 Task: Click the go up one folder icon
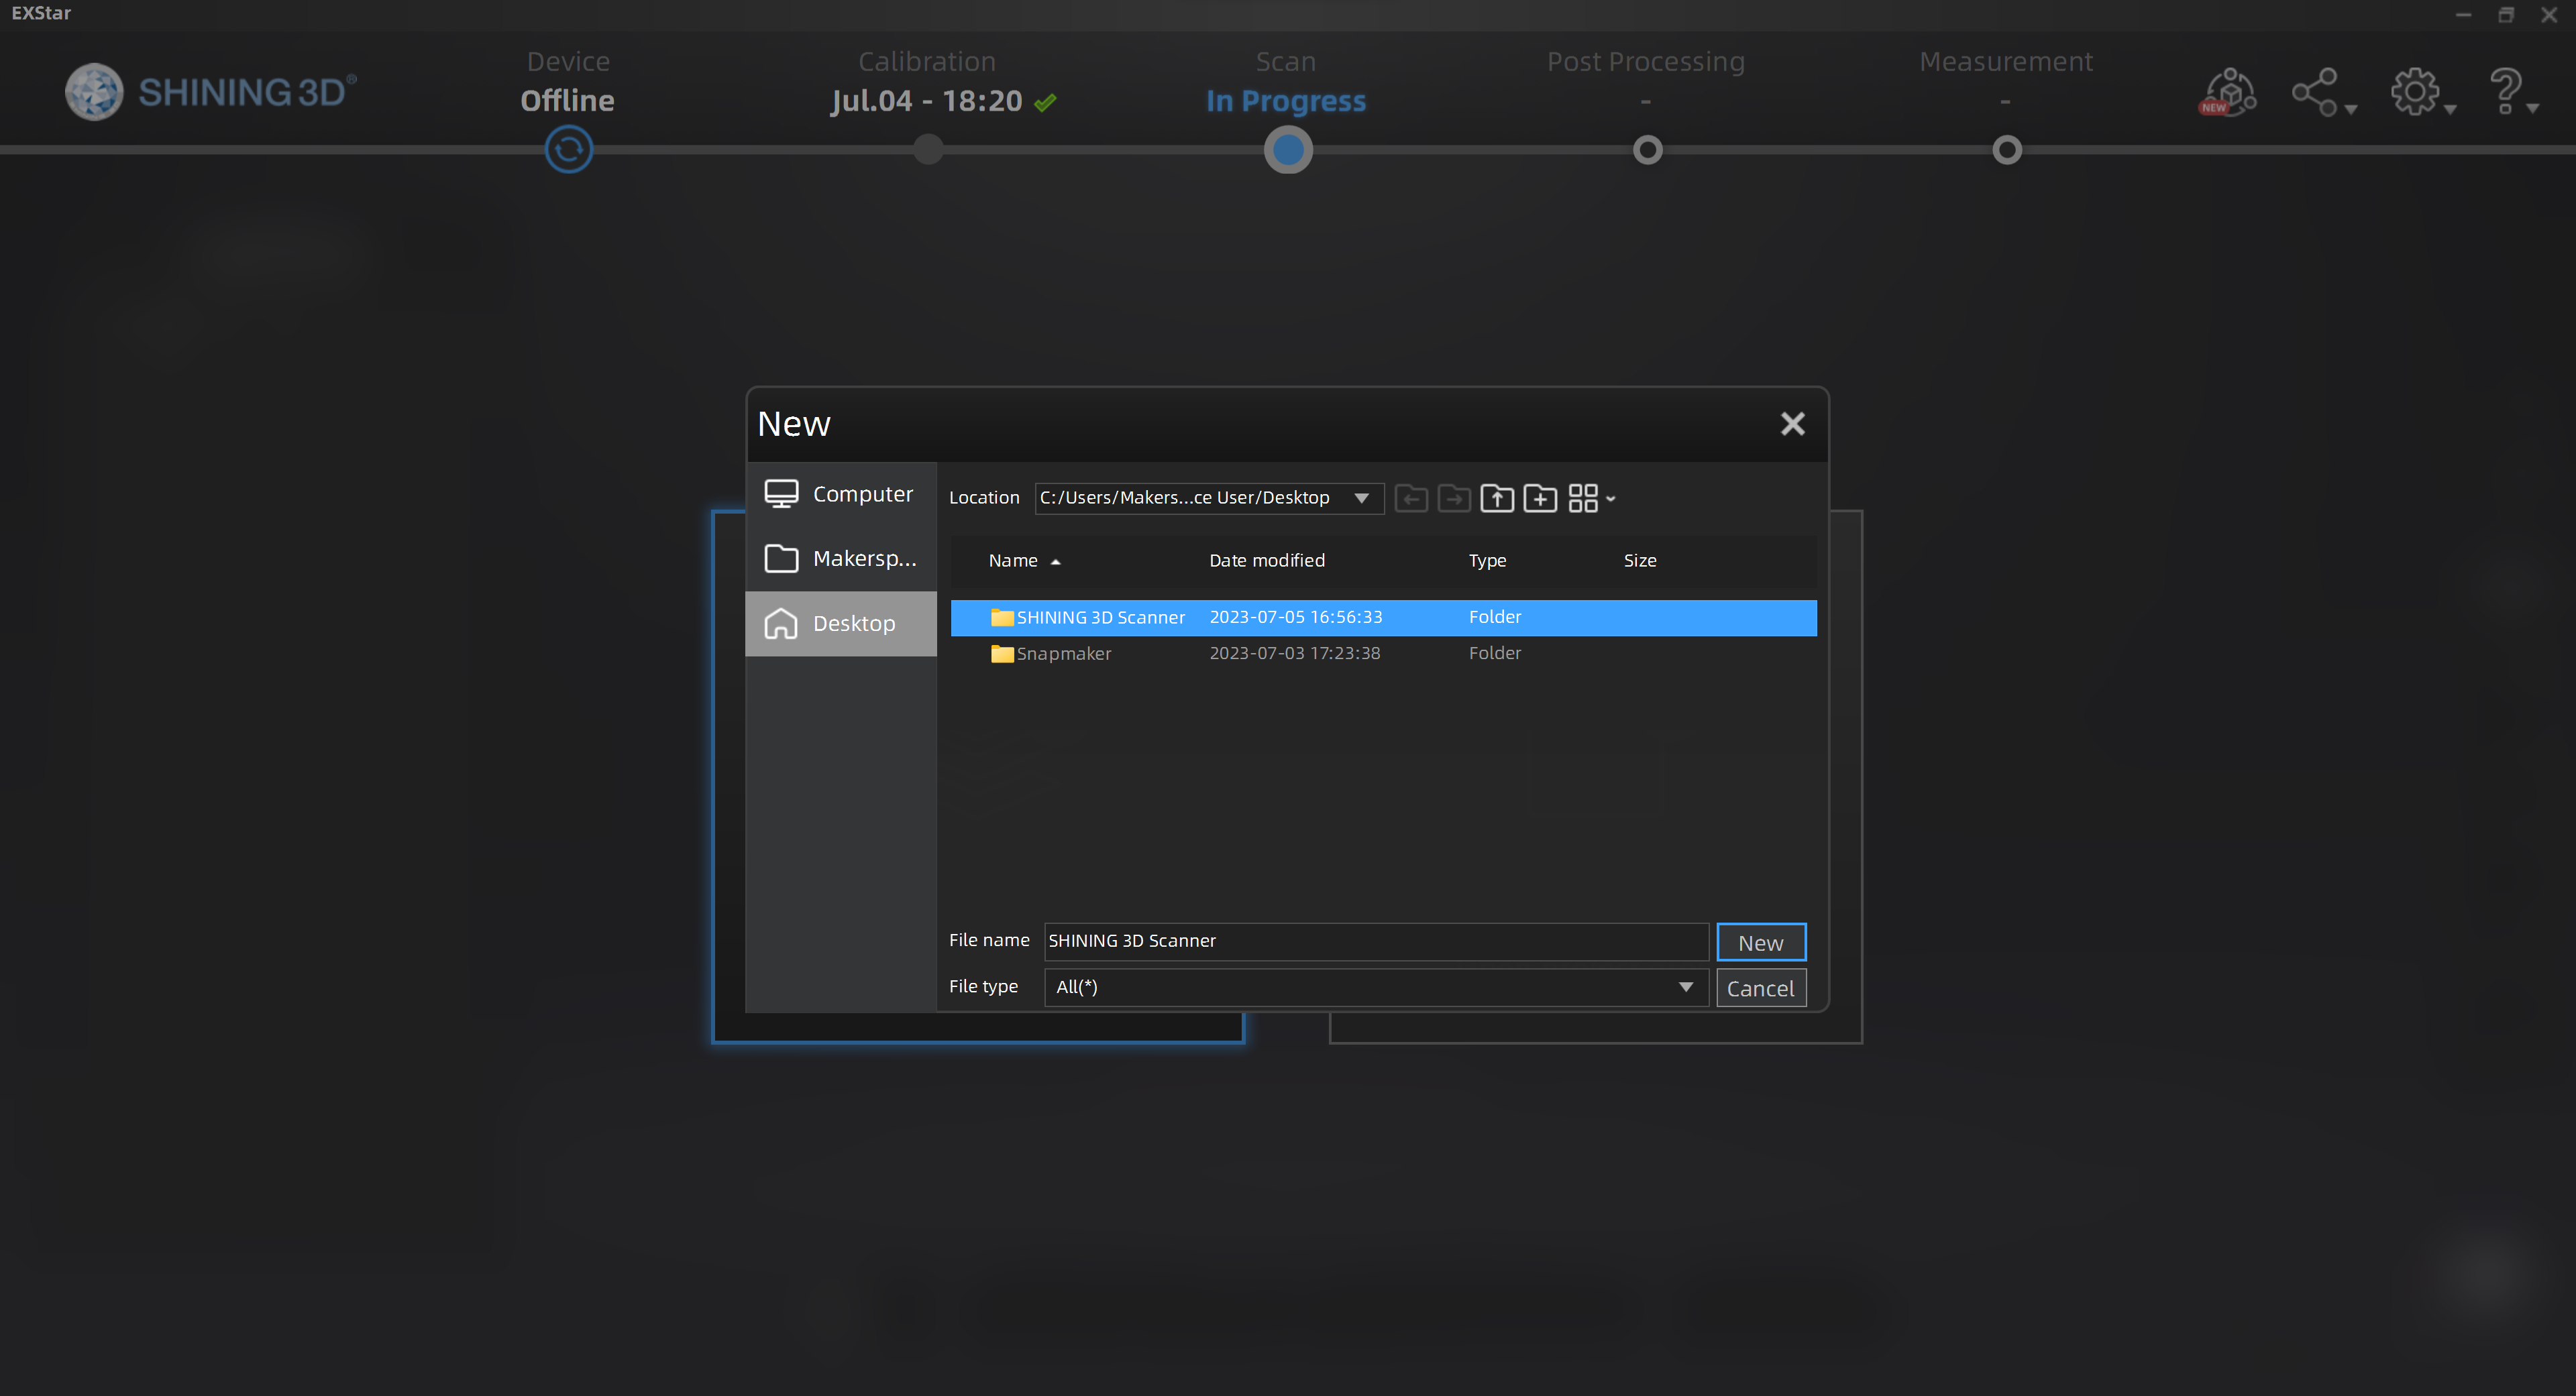point(1496,498)
